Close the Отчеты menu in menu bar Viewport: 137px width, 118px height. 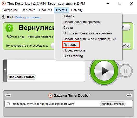61,10
